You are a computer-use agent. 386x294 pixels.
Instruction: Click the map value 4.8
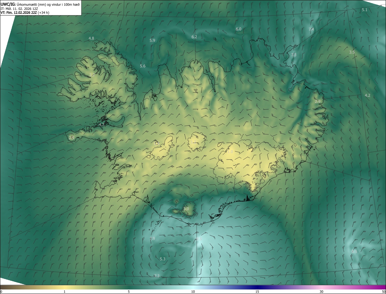pos(91,38)
